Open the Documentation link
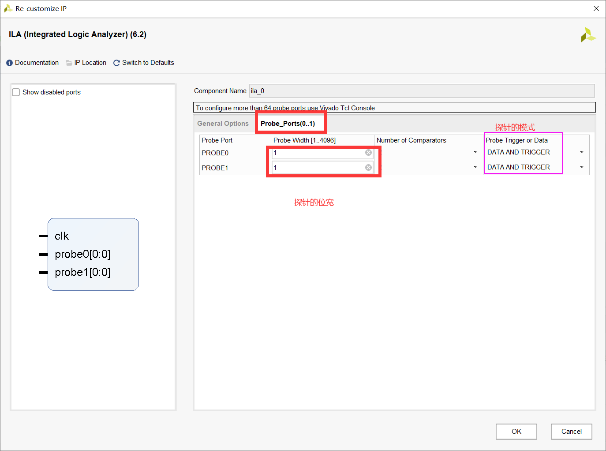Image resolution: width=606 pixels, height=451 pixels. (x=37, y=63)
